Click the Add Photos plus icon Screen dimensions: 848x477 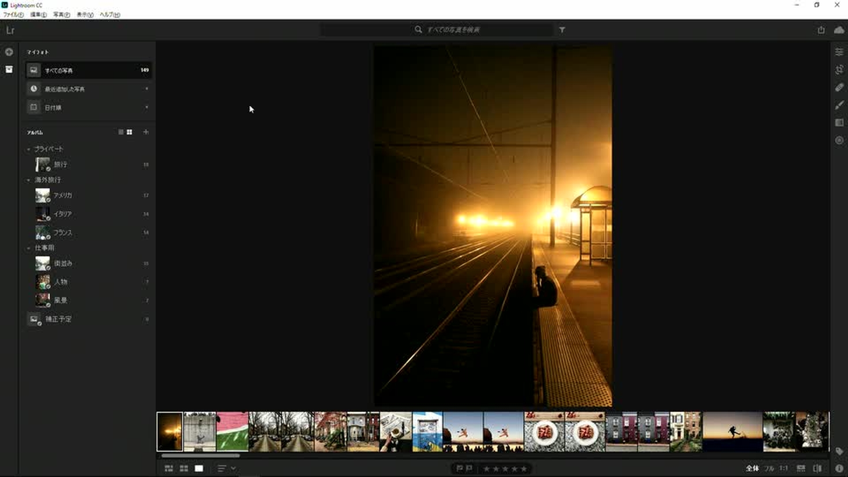(9, 52)
